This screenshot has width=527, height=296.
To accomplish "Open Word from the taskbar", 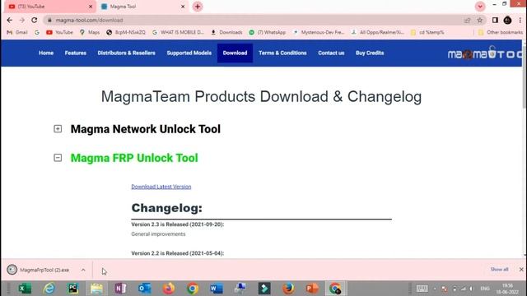I will 217,289.
